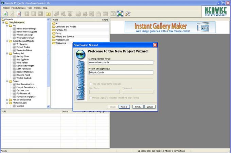
Task: Sort list by the Count column header
Action: click(x=105, y=20)
